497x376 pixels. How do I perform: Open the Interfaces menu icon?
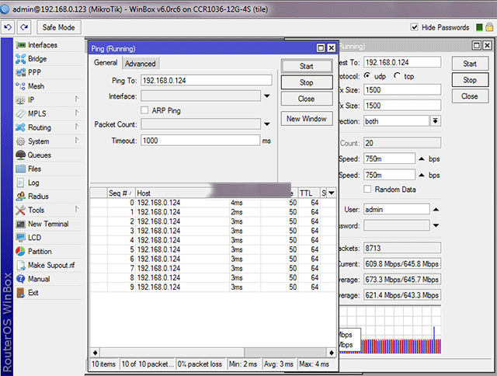click(x=21, y=45)
